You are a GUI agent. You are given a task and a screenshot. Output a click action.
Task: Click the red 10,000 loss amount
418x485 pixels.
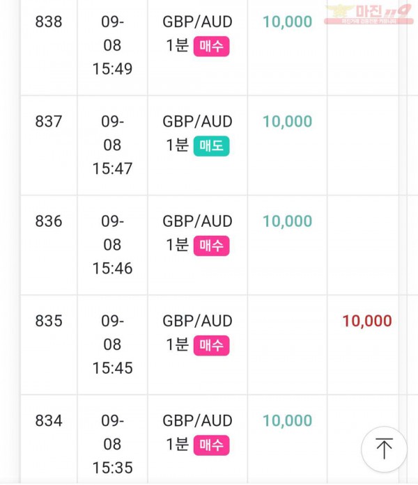pos(367,321)
